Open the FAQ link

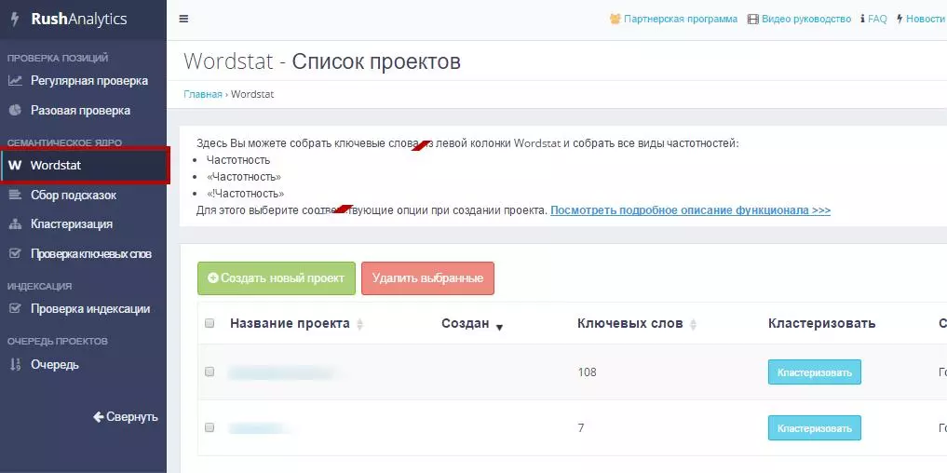[x=877, y=19]
